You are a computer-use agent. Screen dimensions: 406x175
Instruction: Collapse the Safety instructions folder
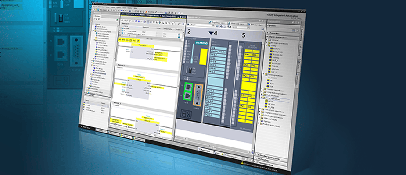click(x=266, y=45)
